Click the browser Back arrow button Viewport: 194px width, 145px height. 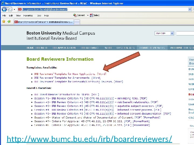(x=4, y=9)
